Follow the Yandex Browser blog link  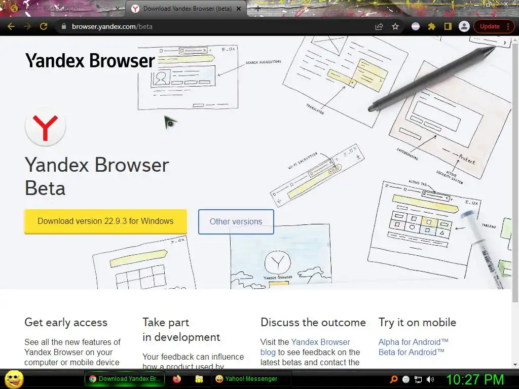(305, 347)
